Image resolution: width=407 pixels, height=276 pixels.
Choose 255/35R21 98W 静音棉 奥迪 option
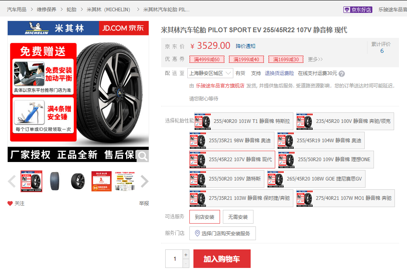point(232,141)
